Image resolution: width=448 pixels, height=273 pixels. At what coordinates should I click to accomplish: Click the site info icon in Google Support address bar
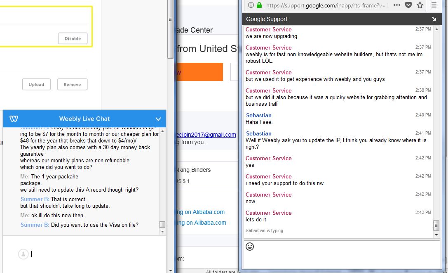(251, 5)
